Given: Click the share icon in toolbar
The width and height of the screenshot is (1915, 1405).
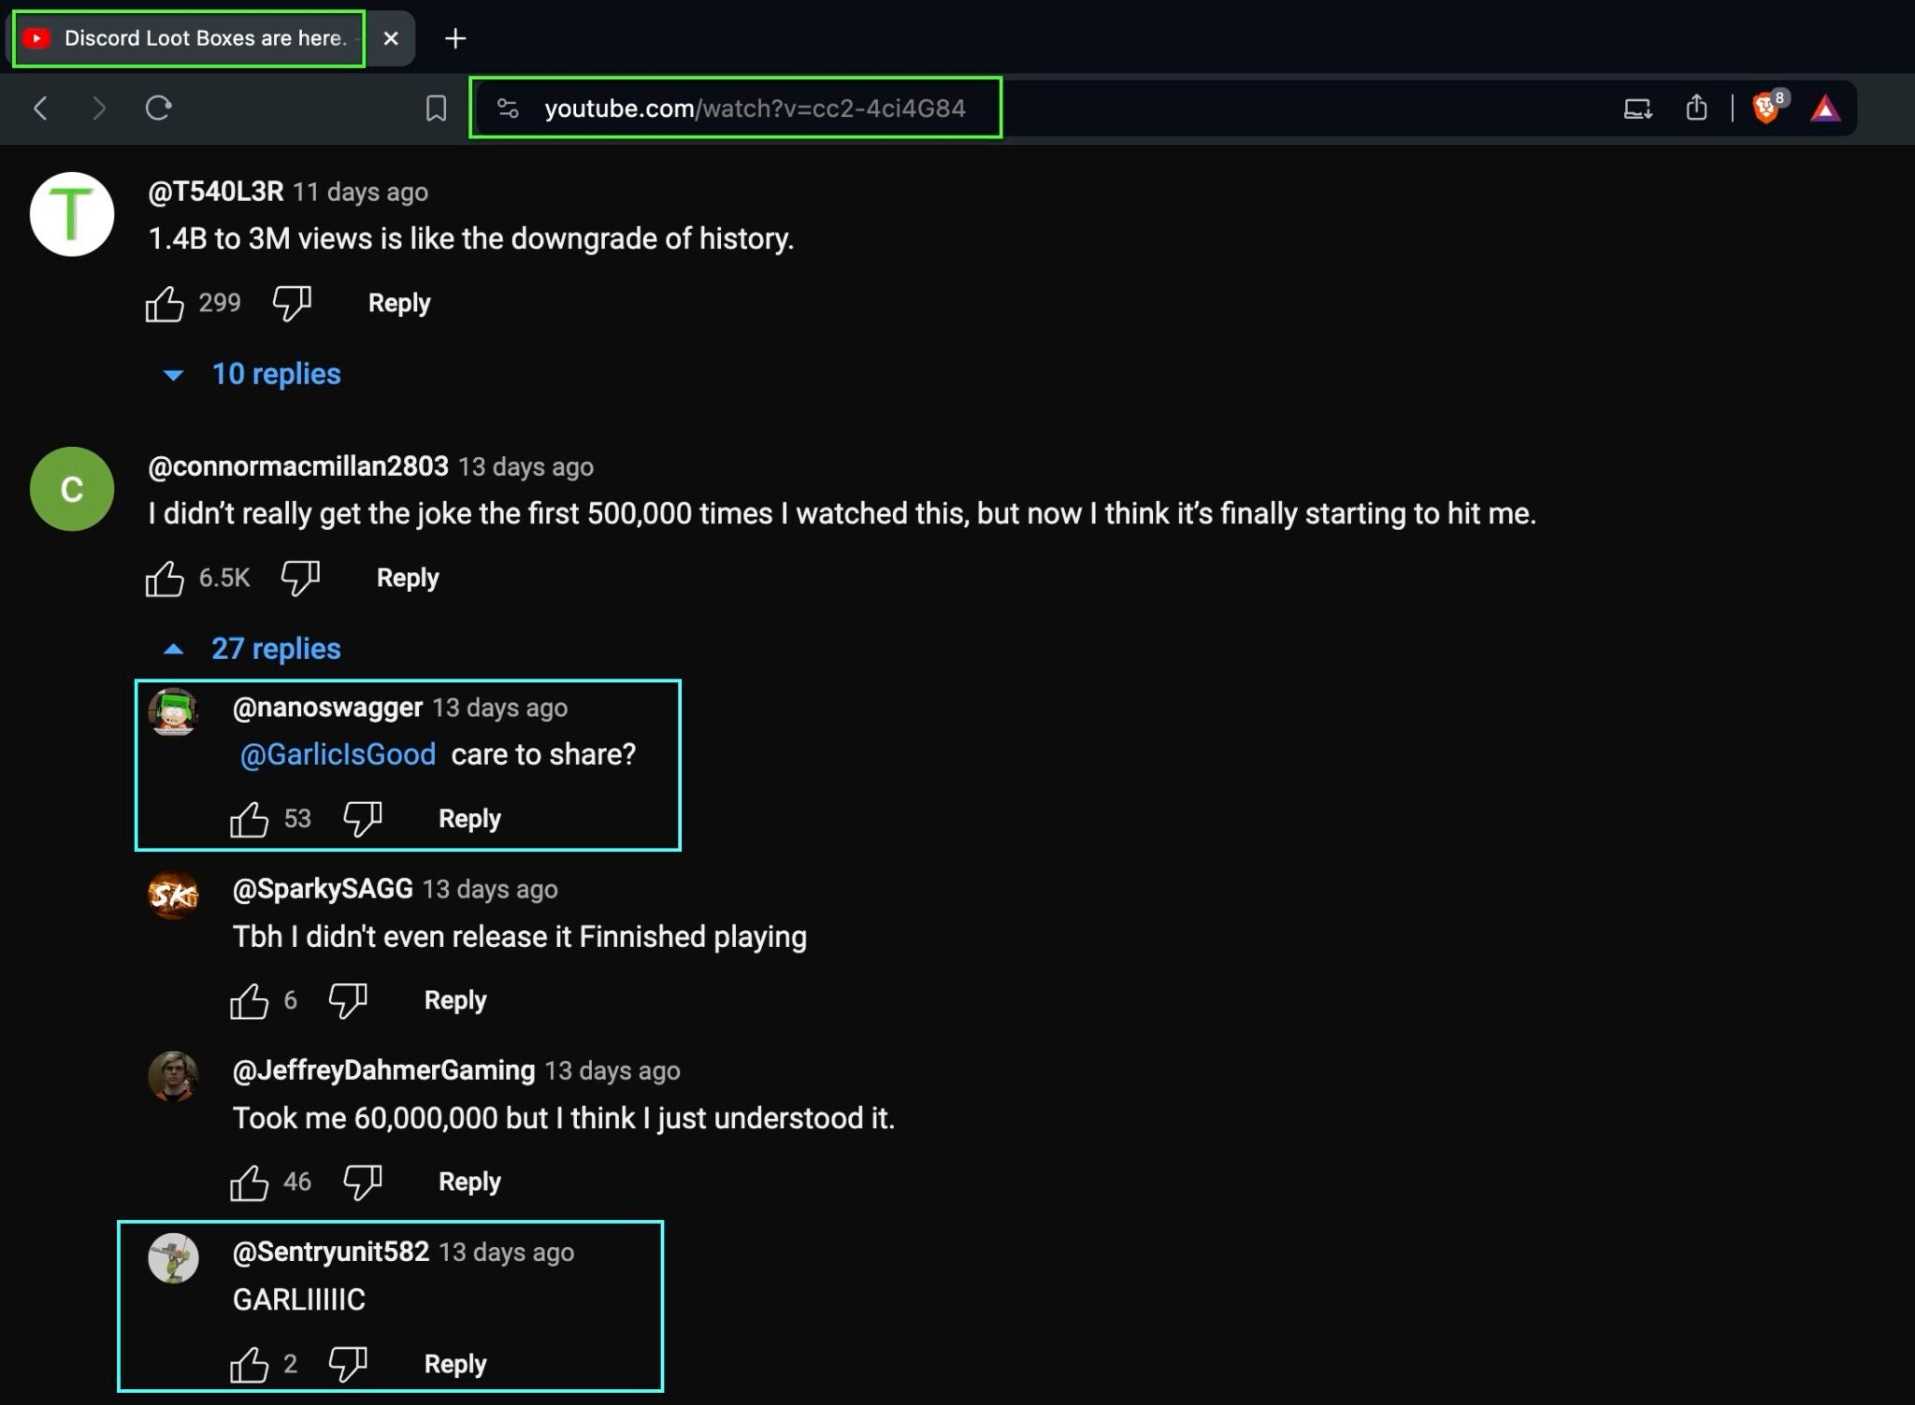Looking at the screenshot, I should click(x=1696, y=108).
